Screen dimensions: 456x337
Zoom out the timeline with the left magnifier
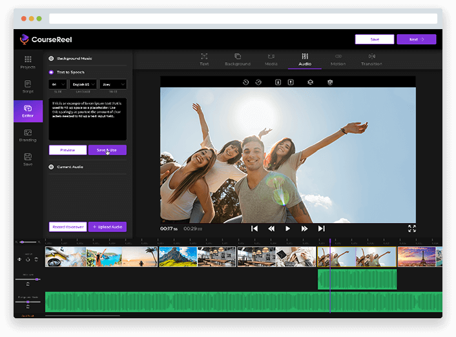(x=17, y=242)
